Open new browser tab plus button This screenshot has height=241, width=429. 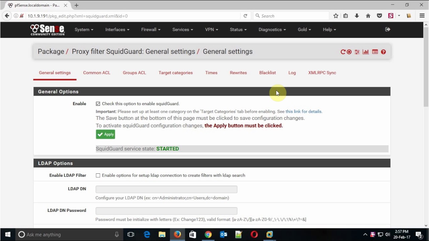point(76,5)
